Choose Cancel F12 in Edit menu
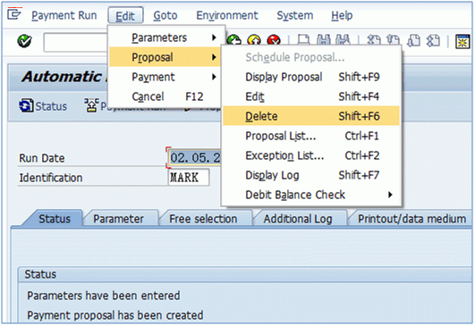The image size is (475, 325). point(165,96)
